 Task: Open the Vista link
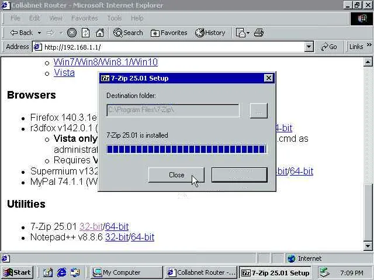[64, 72]
